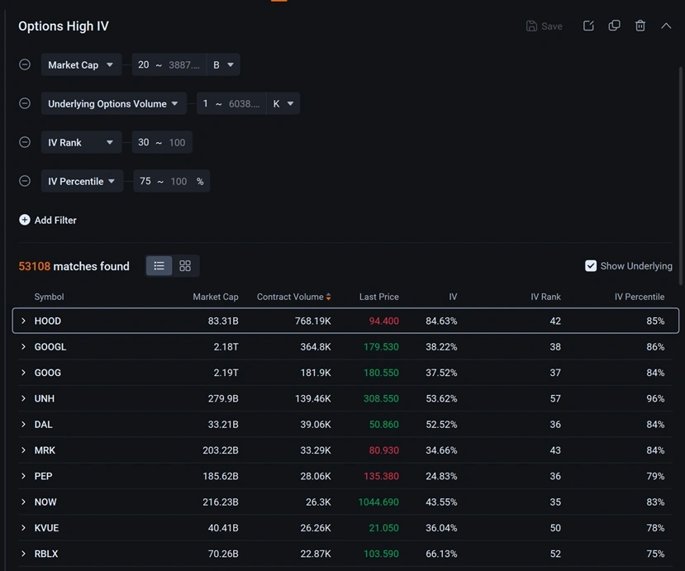Screen dimensions: 685x571
Task: Expand the GOOGL row
Action: click(x=24, y=346)
